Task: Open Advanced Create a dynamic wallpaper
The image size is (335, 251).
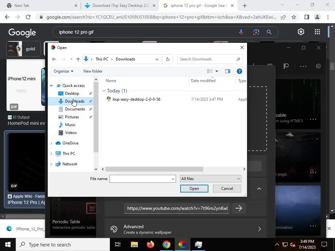Action: (186, 229)
